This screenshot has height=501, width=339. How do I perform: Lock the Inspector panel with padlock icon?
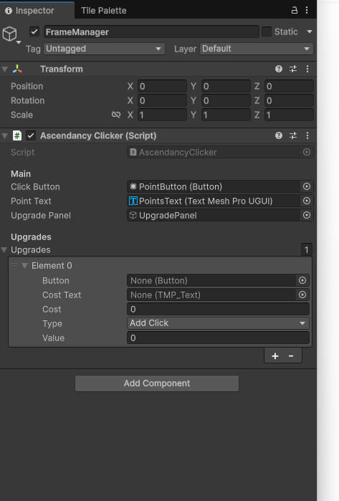point(295,10)
